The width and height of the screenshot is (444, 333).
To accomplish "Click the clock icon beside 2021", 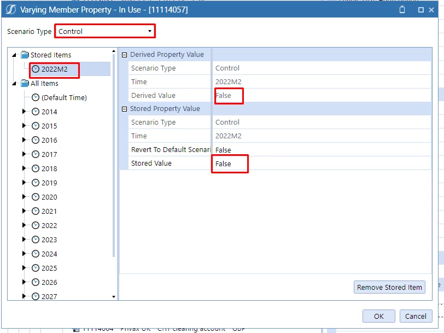I will pyautogui.click(x=36, y=211).
